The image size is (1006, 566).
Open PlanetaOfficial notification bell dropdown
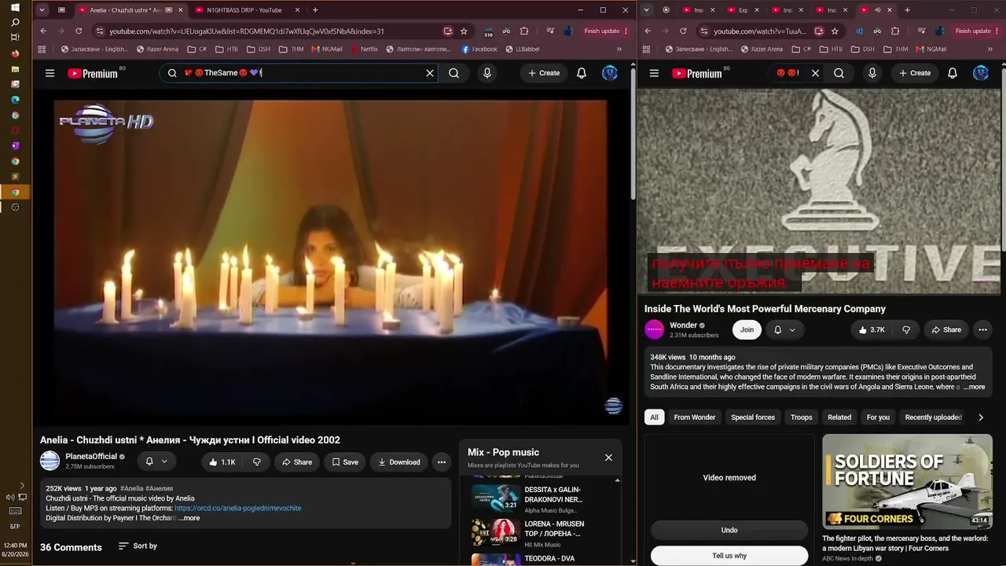click(156, 461)
